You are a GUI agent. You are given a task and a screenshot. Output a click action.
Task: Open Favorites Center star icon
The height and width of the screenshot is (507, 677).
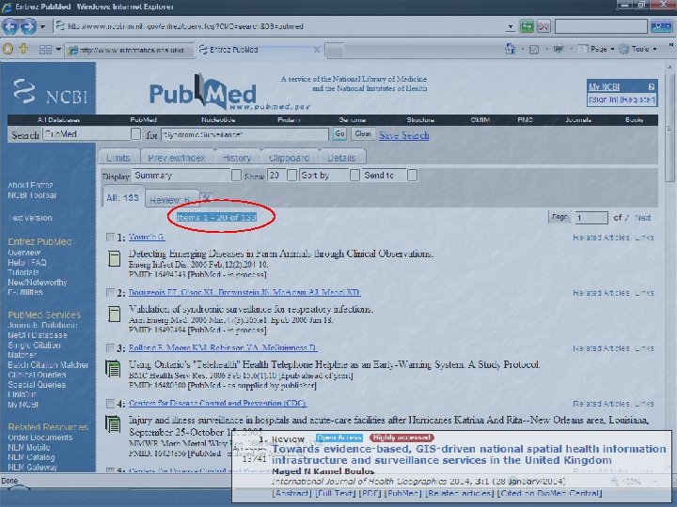coord(8,49)
